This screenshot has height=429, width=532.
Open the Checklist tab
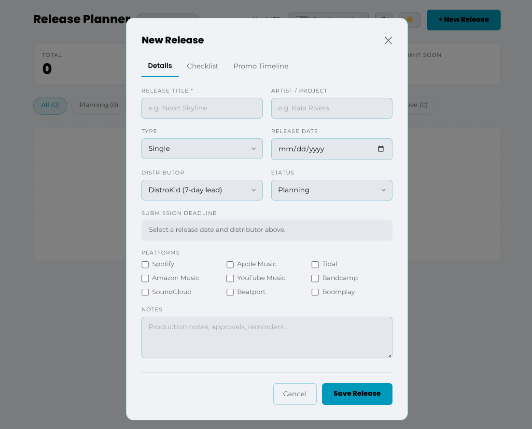click(203, 66)
